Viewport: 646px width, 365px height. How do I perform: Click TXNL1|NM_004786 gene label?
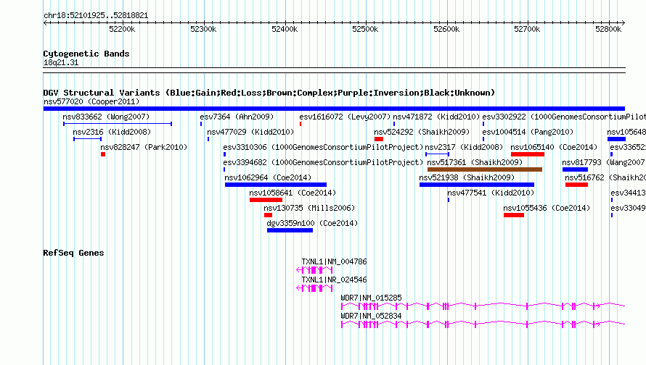click(x=334, y=261)
